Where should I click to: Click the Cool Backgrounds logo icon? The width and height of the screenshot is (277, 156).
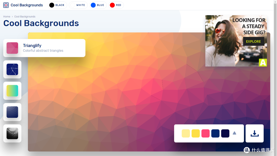pyautogui.click(x=6, y=5)
